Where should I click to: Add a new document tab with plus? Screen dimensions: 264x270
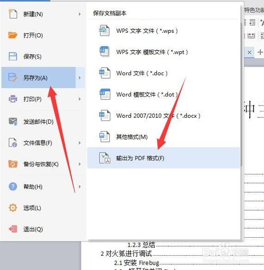click(x=260, y=52)
